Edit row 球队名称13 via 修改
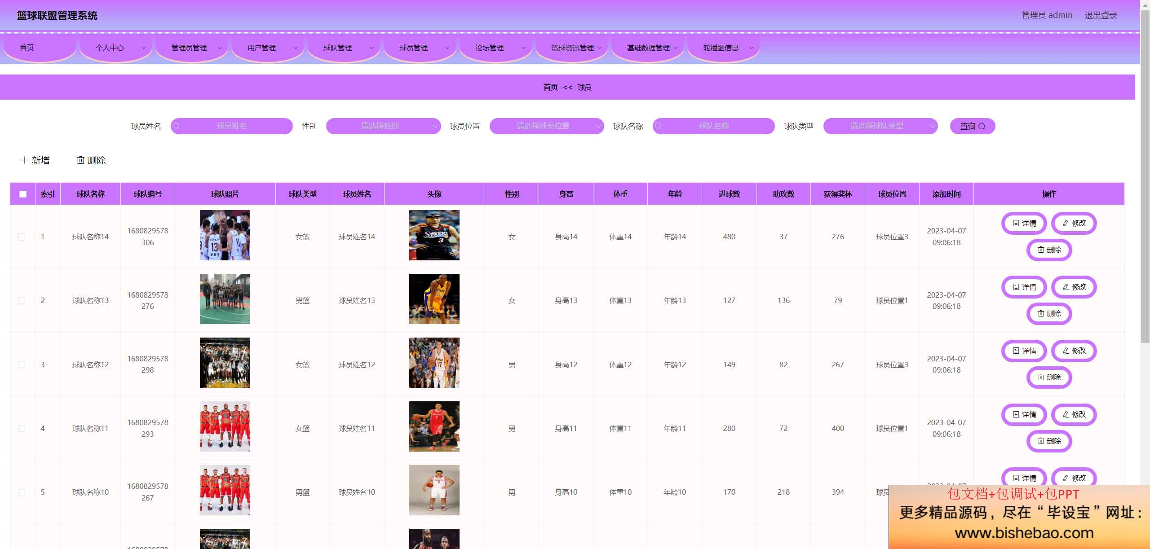The width and height of the screenshot is (1150, 549). click(1074, 287)
